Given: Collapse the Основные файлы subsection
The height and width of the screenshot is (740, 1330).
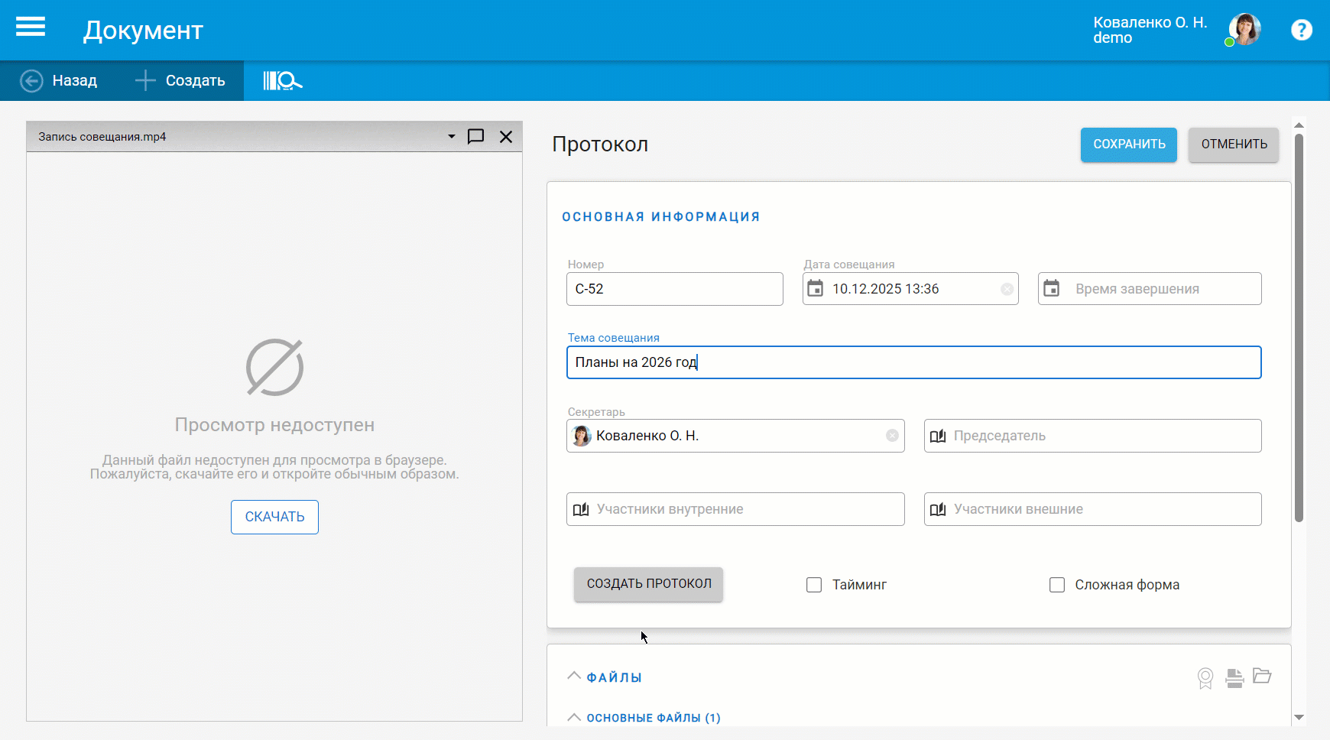Looking at the screenshot, I should [574, 717].
